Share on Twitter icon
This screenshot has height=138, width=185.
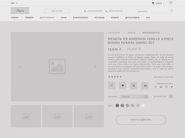tap(172, 87)
